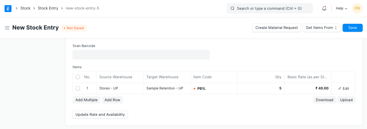Save the new stock entry
The width and height of the screenshot is (367, 129).
pos(352,28)
